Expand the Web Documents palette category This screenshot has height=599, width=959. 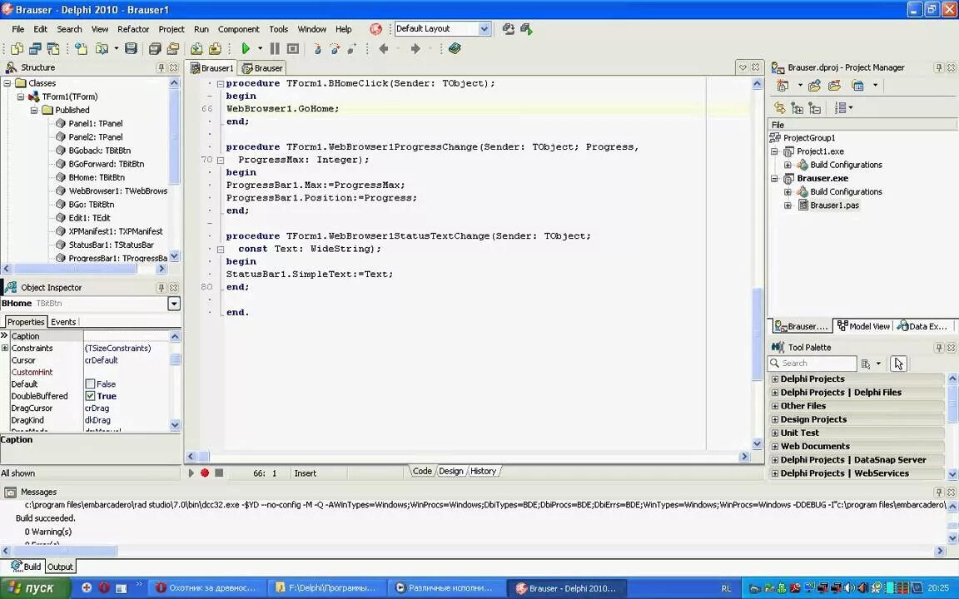[775, 446]
